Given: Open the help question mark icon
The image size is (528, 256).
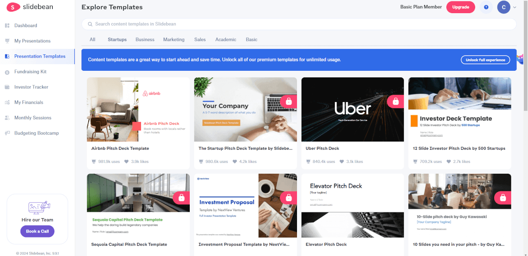Looking at the screenshot, I should pos(486,7).
